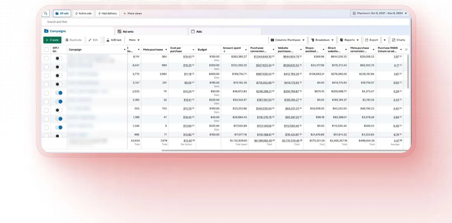The height and width of the screenshot is (223, 452).
Task: Click the vertical table scrollbar
Action: 408,71
